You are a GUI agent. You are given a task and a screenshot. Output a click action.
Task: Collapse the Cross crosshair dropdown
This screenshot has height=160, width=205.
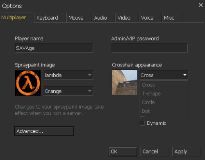click(x=164, y=75)
